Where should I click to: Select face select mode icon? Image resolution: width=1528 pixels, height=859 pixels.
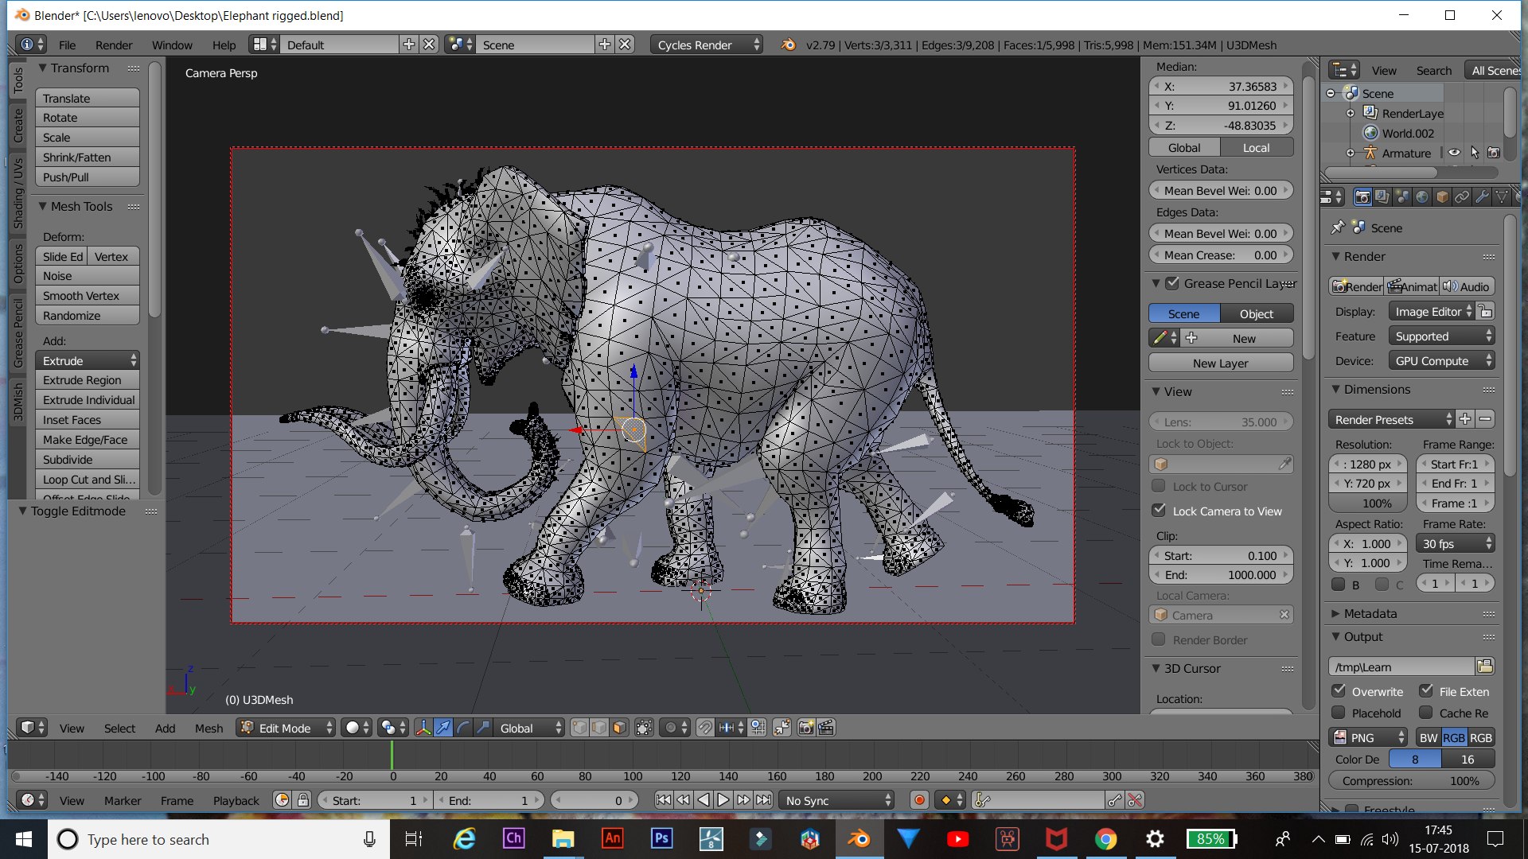coord(619,728)
